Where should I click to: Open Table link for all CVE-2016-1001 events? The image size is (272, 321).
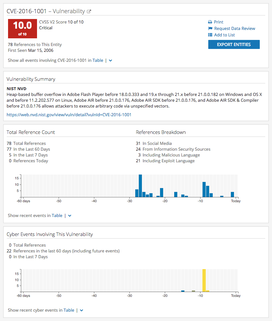coord(98,61)
